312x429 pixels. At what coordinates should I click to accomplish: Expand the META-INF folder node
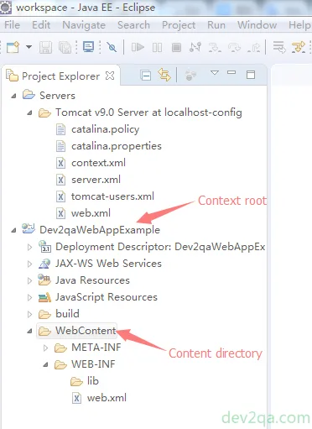point(45,348)
